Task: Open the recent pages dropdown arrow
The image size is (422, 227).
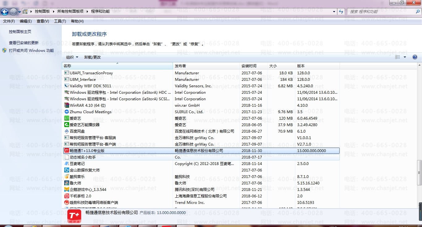Action: tap(19, 12)
